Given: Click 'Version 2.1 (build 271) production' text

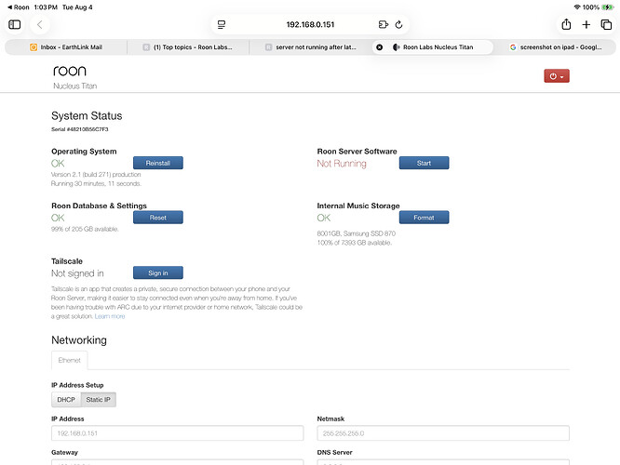Looking at the screenshot, I should coord(96,174).
